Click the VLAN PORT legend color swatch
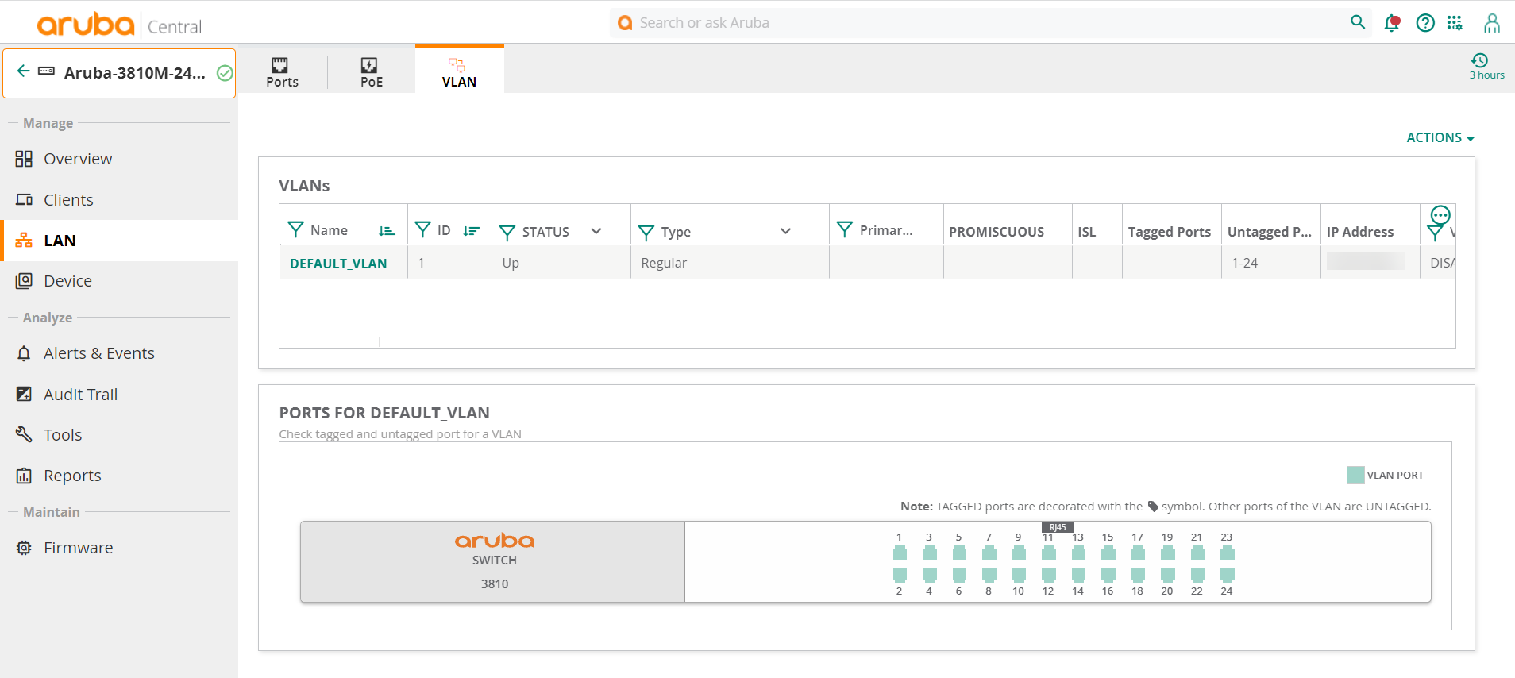Viewport: 1515px width, 678px height. click(x=1355, y=476)
